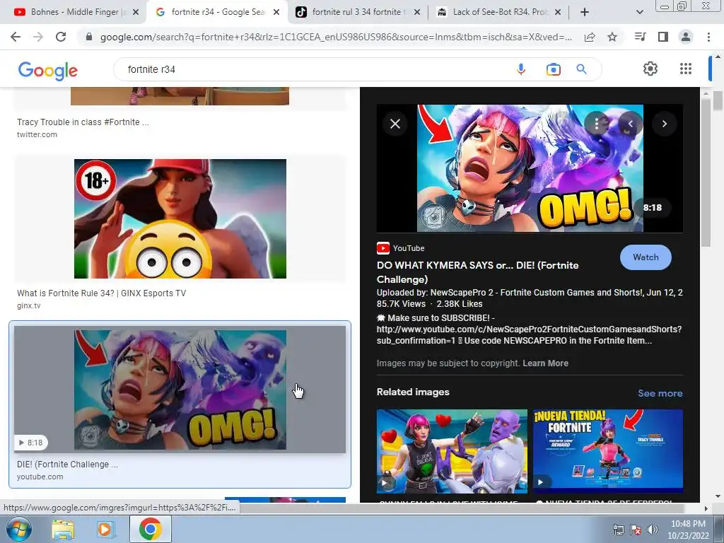Open the Action Center flag in tray
The height and width of the screenshot is (543, 724).
(x=636, y=530)
